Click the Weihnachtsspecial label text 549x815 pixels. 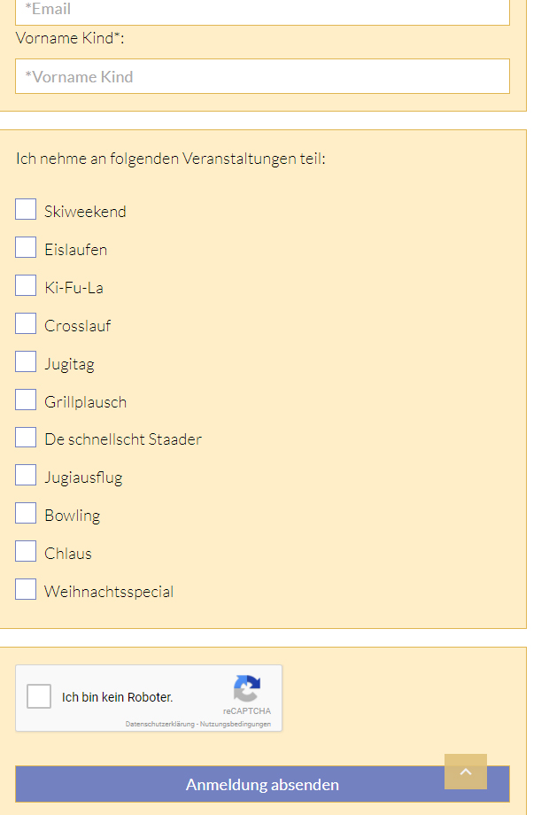point(109,592)
